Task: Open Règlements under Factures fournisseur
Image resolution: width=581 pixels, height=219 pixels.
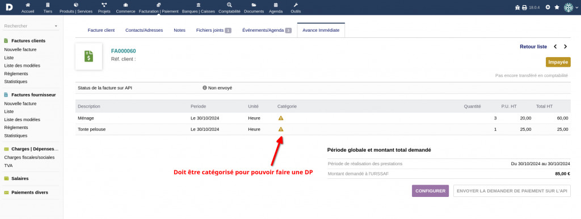Action: pos(16,127)
